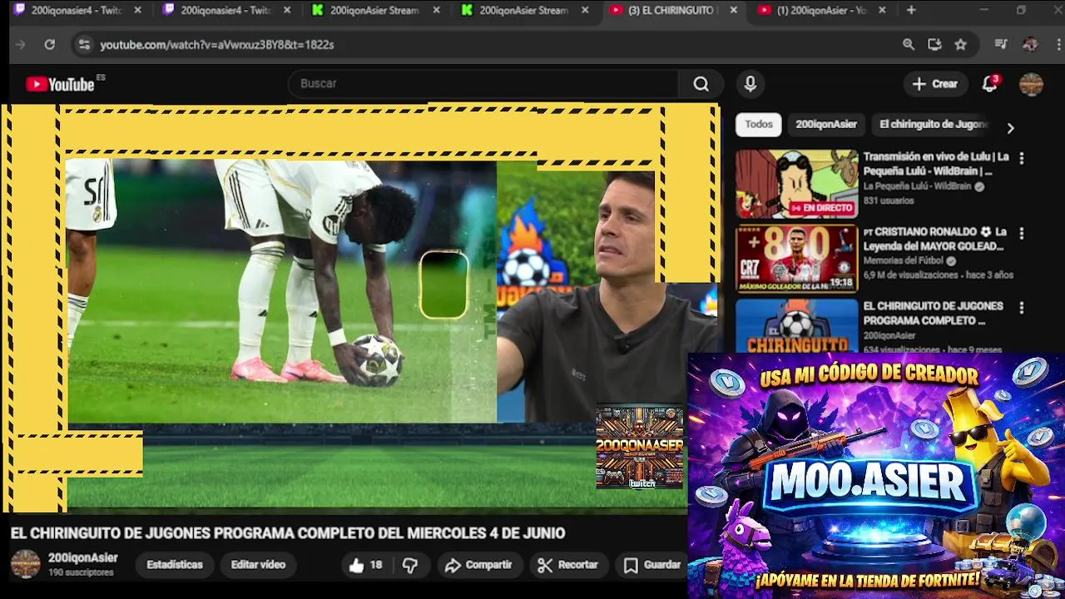Open YouTube account avatar menu
Viewport: 1065px width, 599px height.
click(1031, 84)
